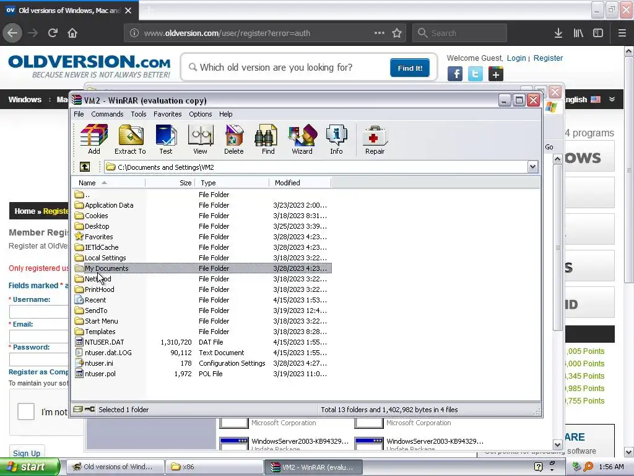Select the SendTo folder row
Viewport: 634px width, 476px height.
(x=201, y=311)
